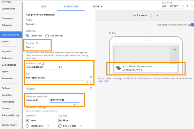Open the Add to Account dropdown

[32, 24]
